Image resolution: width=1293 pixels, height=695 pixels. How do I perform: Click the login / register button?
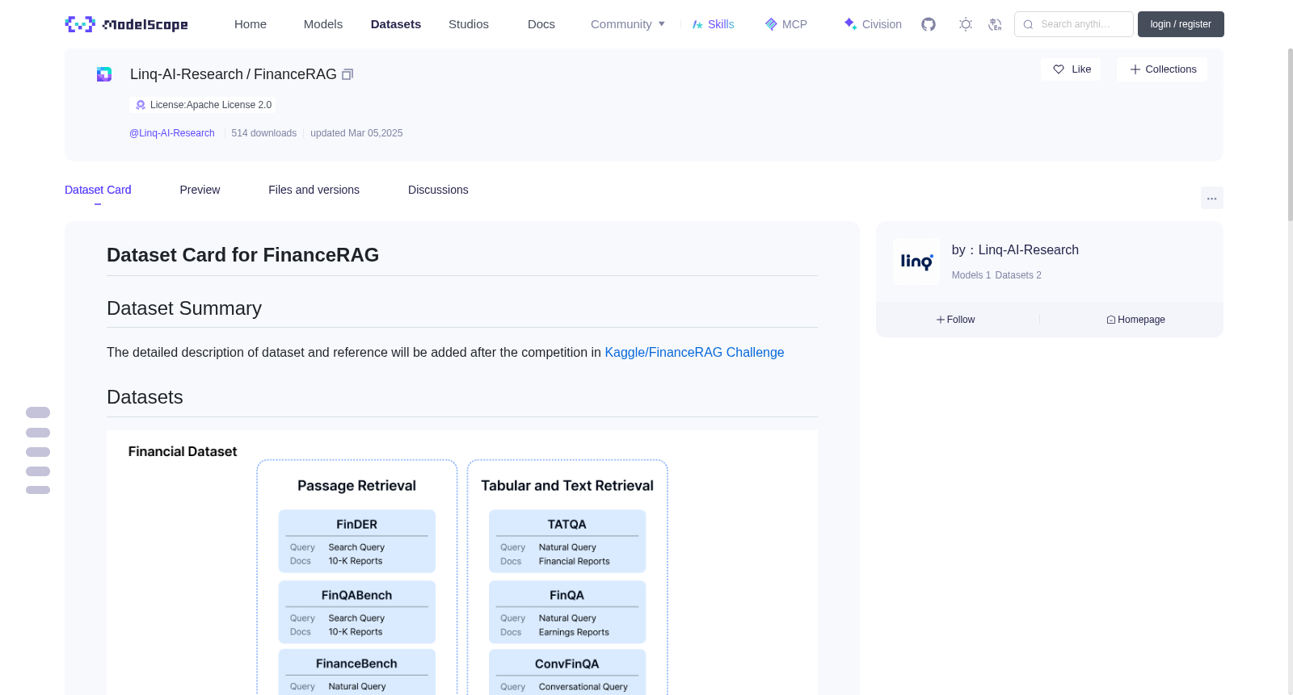(1181, 24)
